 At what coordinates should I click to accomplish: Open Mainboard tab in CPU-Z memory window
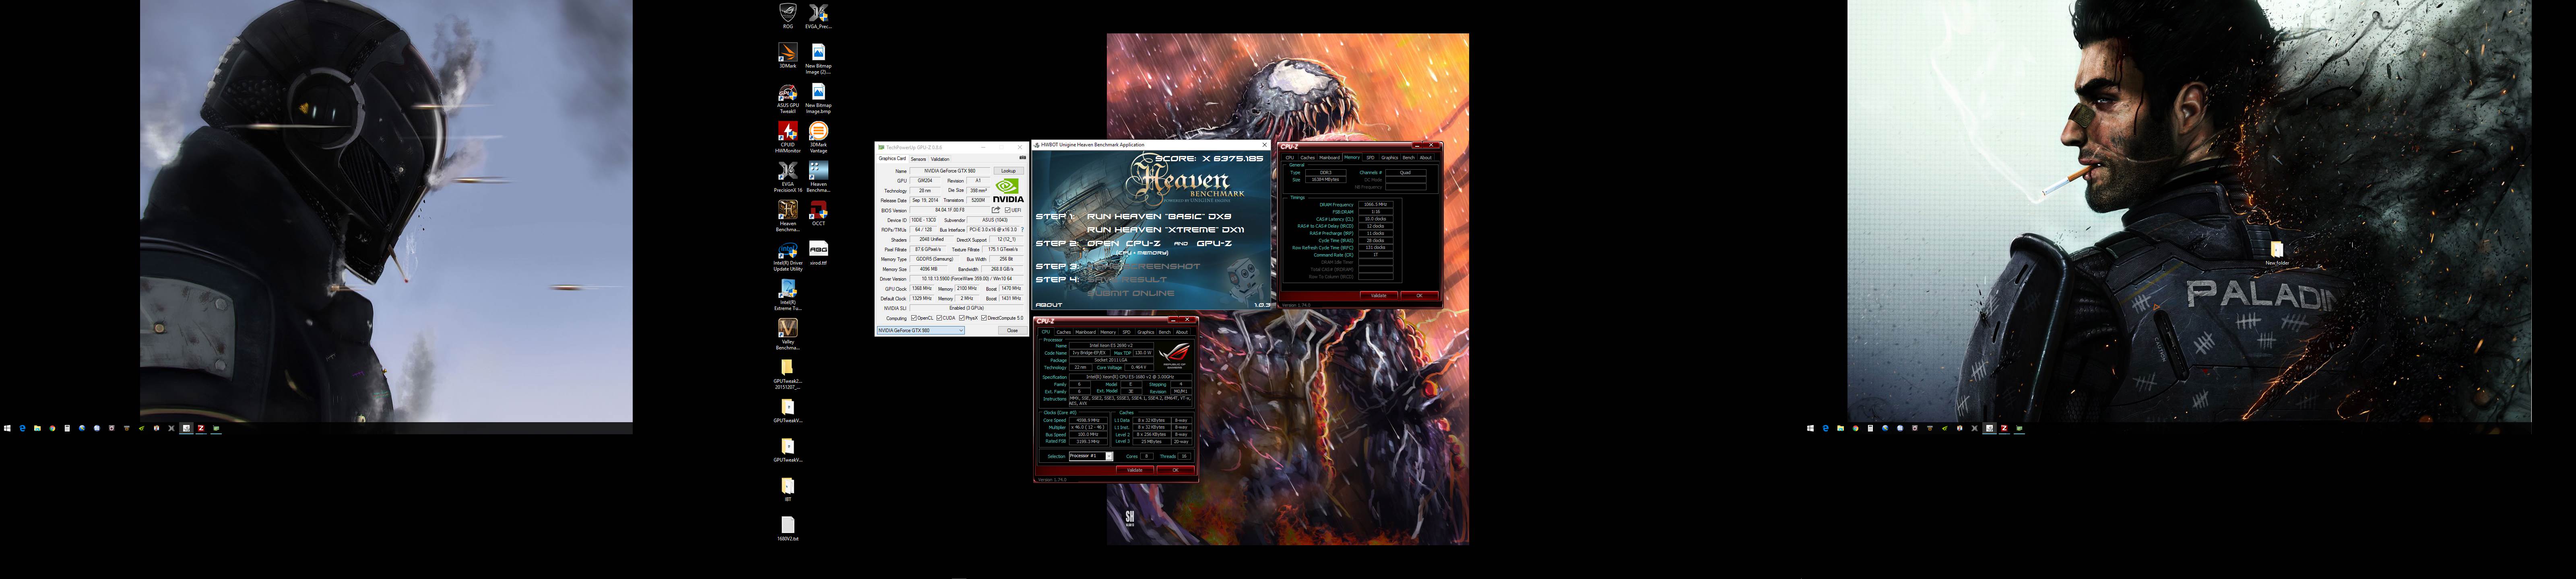(1329, 158)
